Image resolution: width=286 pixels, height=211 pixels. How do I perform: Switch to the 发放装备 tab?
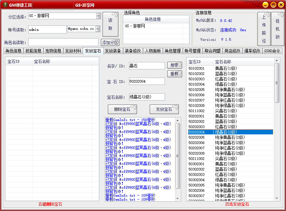coord(113,51)
